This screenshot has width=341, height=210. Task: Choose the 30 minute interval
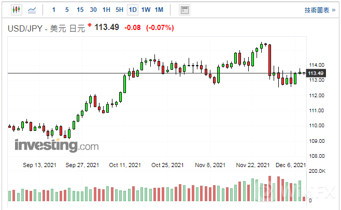tap(93, 10)
